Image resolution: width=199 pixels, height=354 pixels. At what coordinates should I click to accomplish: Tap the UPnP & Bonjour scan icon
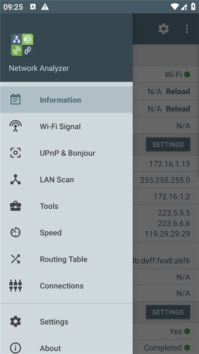(15, 153)
